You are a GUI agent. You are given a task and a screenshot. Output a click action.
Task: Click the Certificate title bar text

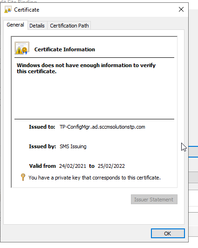pos(27,10)
